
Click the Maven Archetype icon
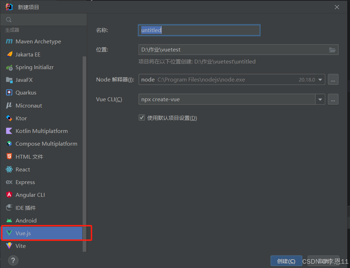tap(9, 42)
